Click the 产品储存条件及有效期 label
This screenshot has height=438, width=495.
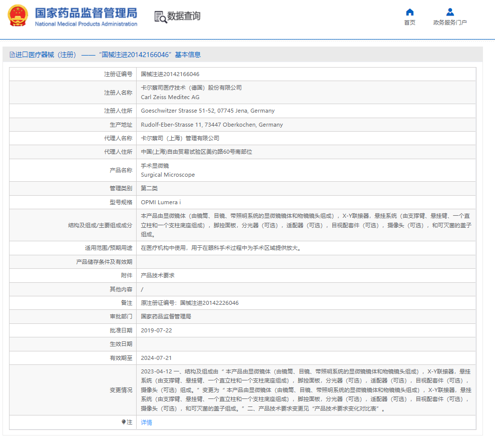(x=104, y=262)
